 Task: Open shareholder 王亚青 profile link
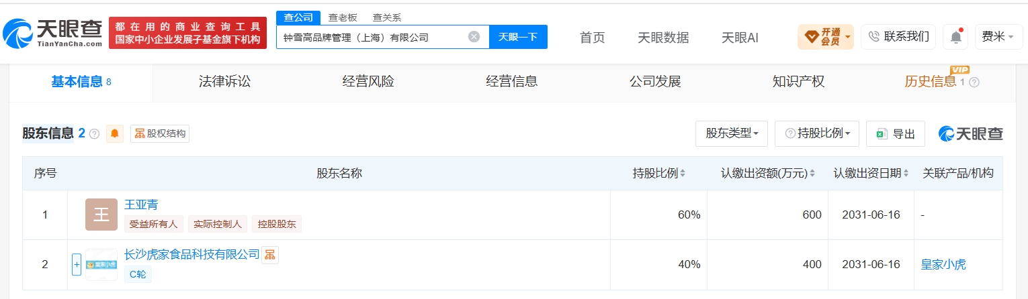click(141, 204)
